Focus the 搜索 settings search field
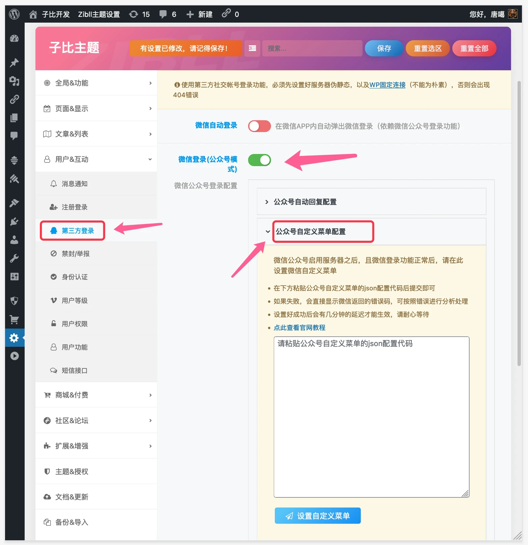Image resolution: width=528 pixels, height=545 pixels. tap(312, 48)
